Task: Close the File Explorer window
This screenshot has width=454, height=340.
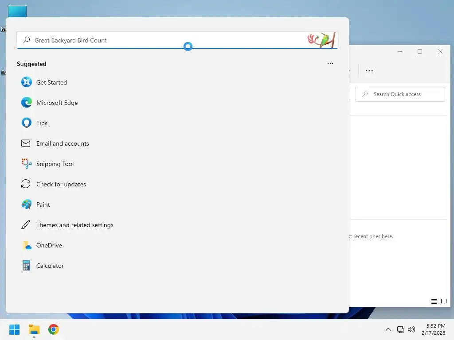Action: pyautogui.click(x=440, y=51)
